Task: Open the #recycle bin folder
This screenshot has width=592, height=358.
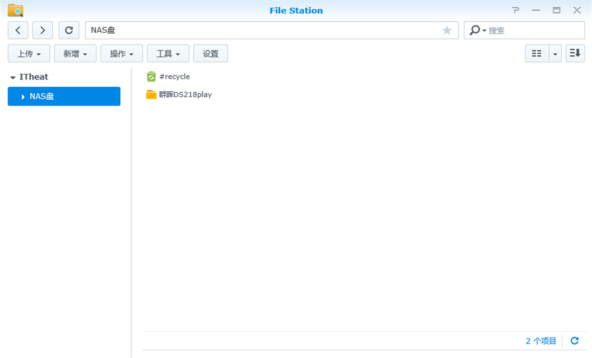Action: (x=174, y=77)
